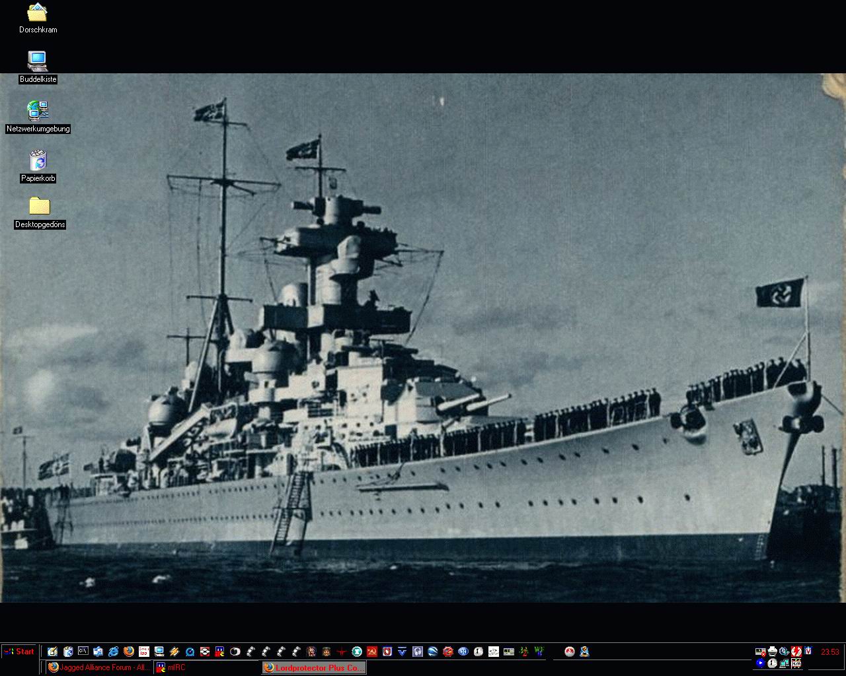Open the Papierkorb recycle bin

[38, 162]
